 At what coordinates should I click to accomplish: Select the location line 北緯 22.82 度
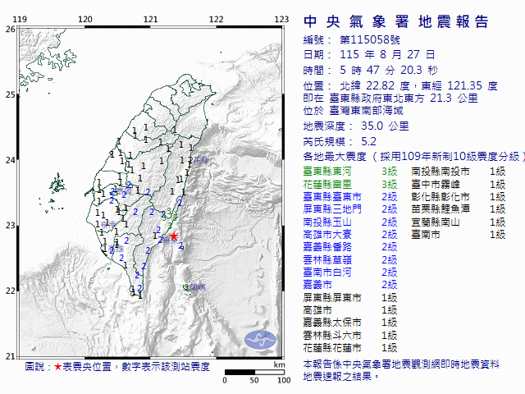tap(375, 85)
